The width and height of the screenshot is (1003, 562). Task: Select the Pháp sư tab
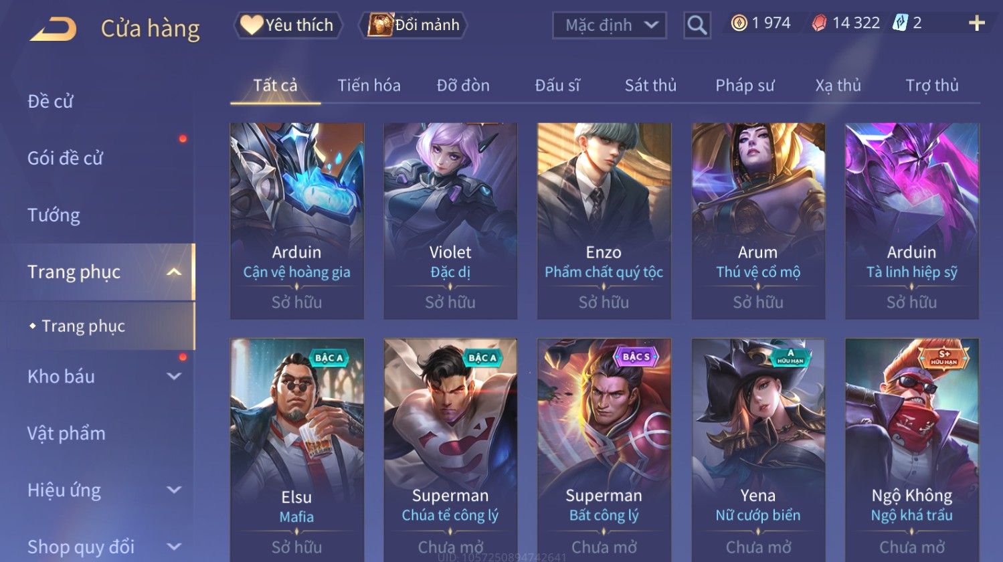[x=745, y=86]
